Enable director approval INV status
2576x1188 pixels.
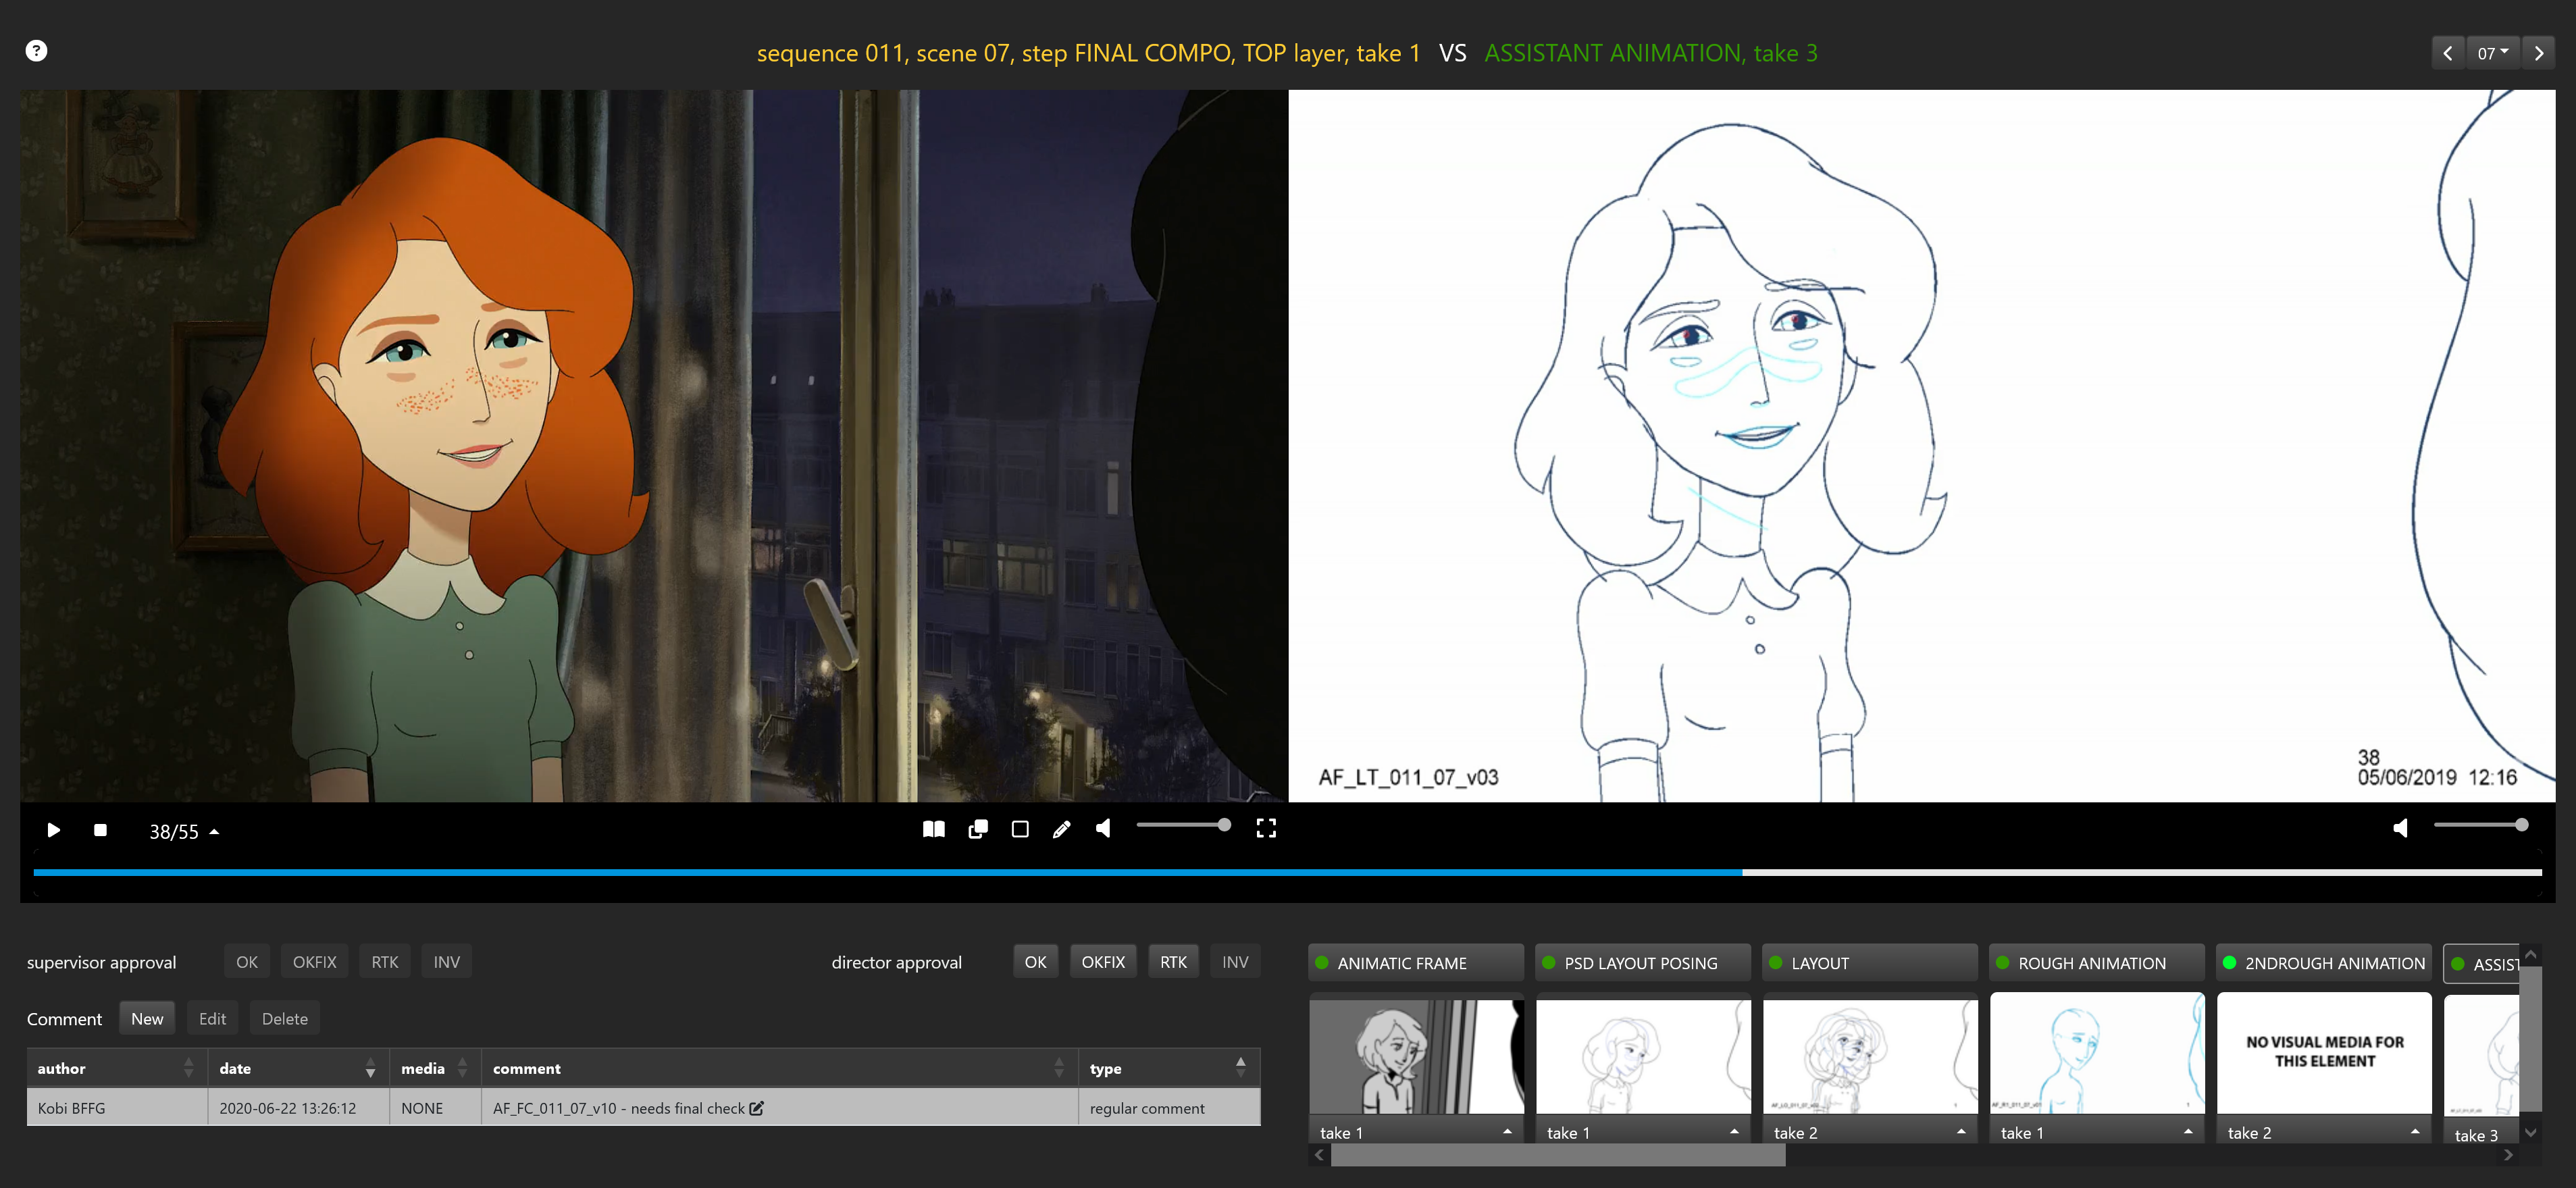click(x=1234, y=961)
